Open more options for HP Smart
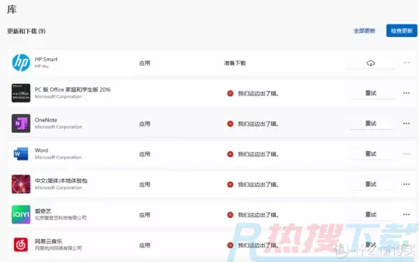419x262 pixels. point(406,63)
